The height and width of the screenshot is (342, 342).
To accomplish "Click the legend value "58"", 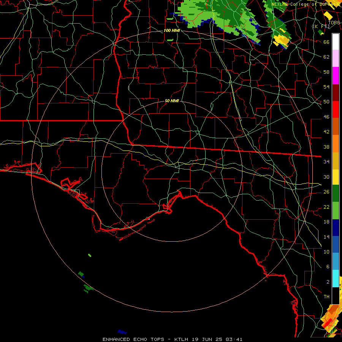I will click(x=326, y=72).
